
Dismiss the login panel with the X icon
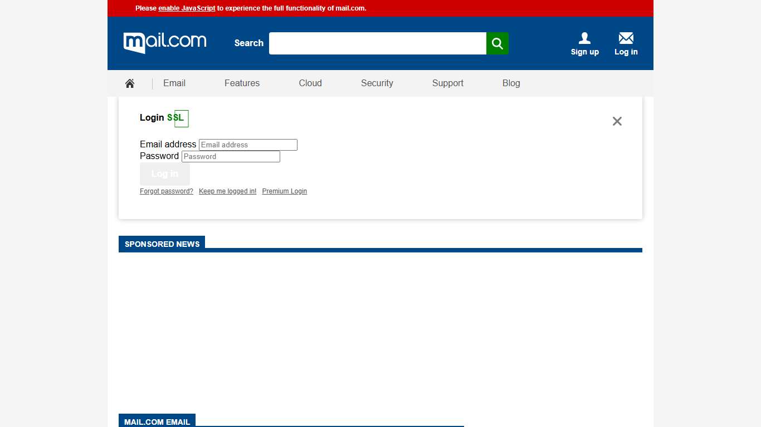(x=617, y=121)
